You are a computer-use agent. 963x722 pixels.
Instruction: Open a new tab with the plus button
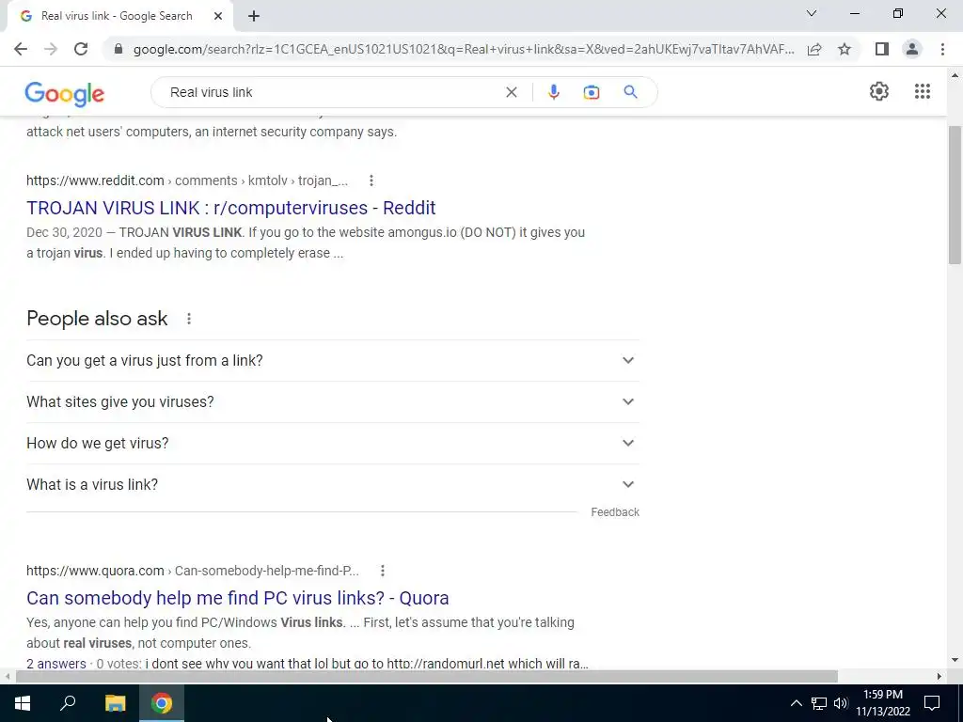[254, 16]
